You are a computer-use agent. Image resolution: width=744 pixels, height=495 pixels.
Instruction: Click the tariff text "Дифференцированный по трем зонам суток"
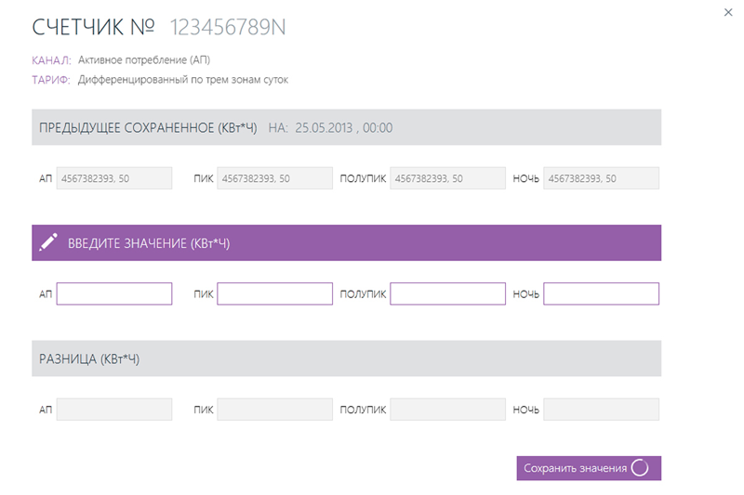point(183,80)
